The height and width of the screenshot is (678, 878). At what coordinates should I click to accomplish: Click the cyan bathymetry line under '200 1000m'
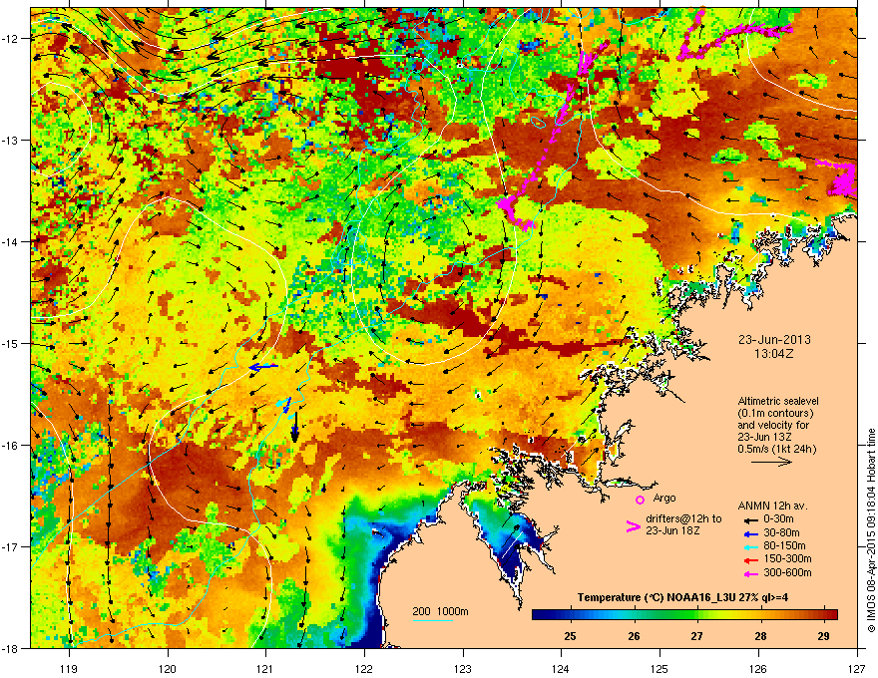tap(433, 620)
